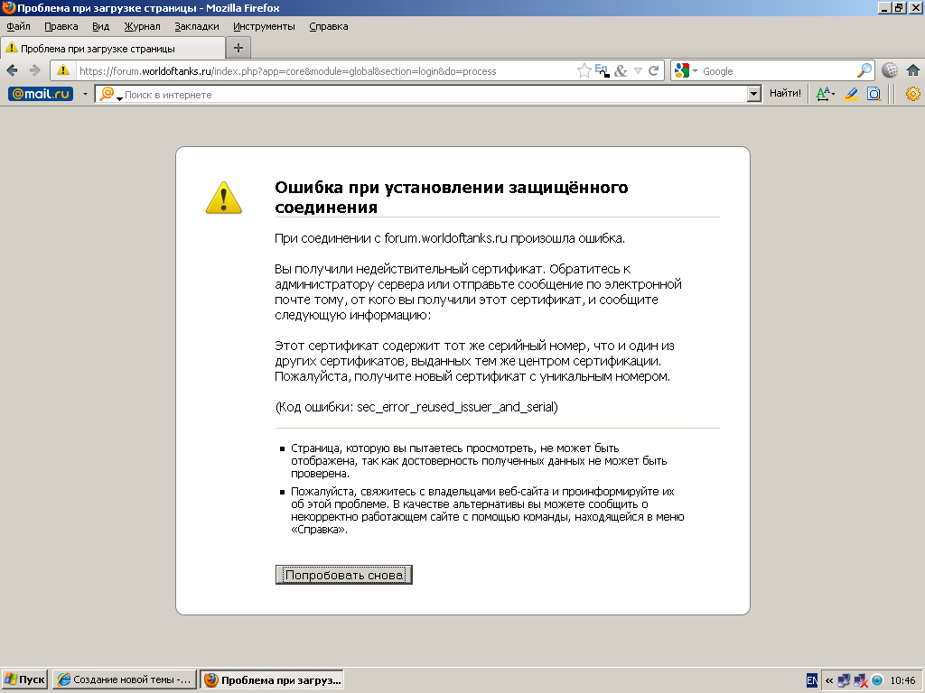The image size is (925, 693).
Task: Reload the page with the refresh icon
Action: tap(654, 70)
